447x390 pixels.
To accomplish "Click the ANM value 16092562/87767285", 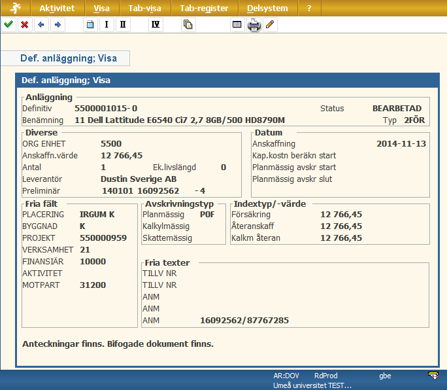I will (x=244, y=321).
